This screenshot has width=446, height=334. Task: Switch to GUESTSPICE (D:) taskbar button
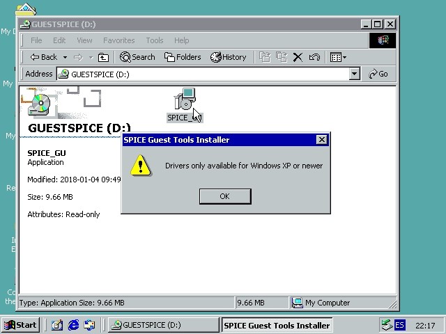pos(163,325)
